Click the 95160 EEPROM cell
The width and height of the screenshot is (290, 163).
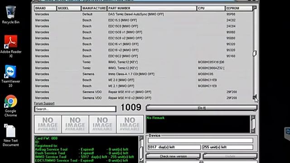231,56
